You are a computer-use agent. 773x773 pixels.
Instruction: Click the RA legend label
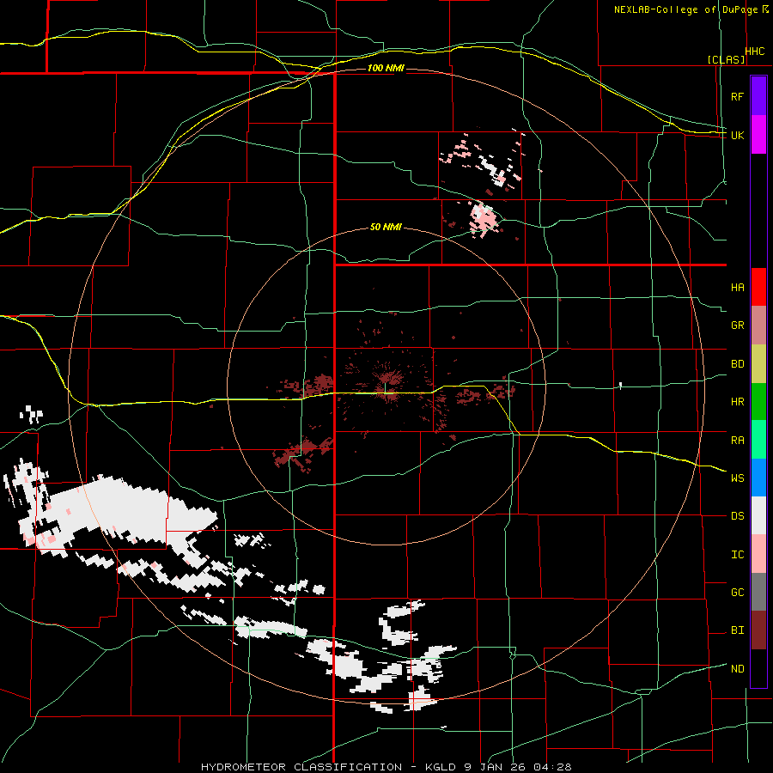(737, 441)
